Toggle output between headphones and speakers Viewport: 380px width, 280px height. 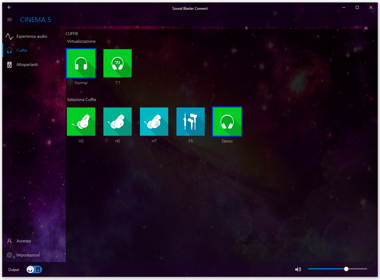[34, 269]
